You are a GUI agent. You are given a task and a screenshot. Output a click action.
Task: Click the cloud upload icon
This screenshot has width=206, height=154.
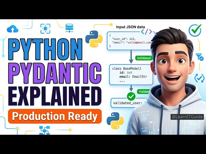pos(13,29)
